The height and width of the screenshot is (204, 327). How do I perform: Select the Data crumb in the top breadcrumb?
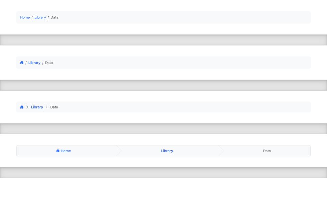click(x=54, y=17)
